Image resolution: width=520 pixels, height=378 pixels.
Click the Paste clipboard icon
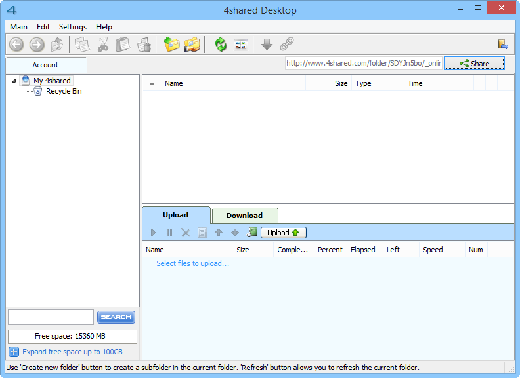tap(123, 45)
